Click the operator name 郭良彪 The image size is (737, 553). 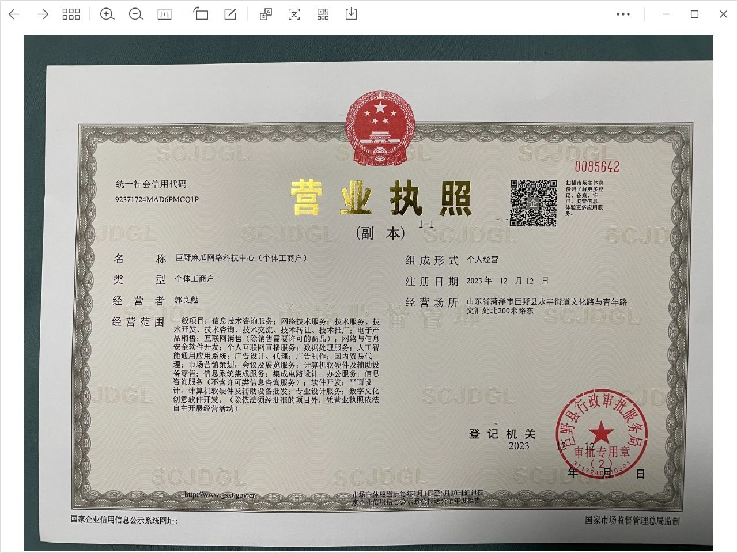[186, 300]
